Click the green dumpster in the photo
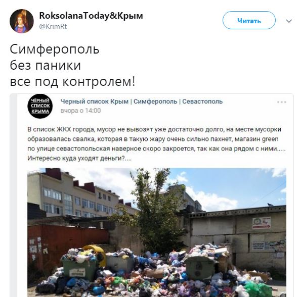Image resolution: width=300 pixels, height=297 pixels. click(79, 266)
